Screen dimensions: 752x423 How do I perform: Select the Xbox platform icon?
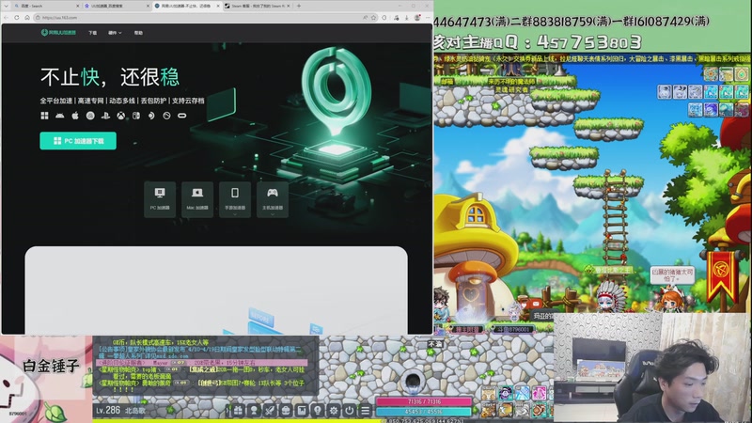[x=121, y=116]
